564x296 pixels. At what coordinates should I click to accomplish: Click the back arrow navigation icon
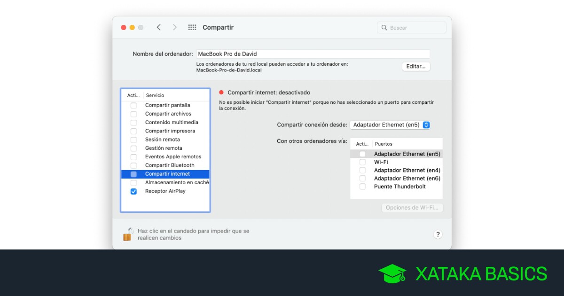pyautogui.click(x=159, y=27)
